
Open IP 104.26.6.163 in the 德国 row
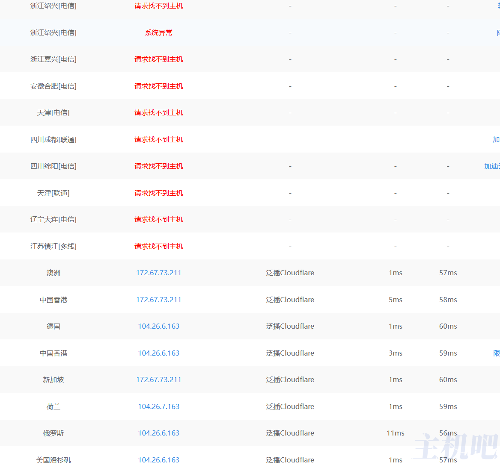(x=158, y=326)
